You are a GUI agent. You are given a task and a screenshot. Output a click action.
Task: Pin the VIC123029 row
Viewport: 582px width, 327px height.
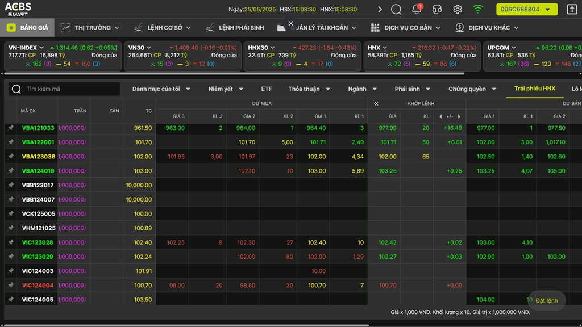tap(11, 257)
